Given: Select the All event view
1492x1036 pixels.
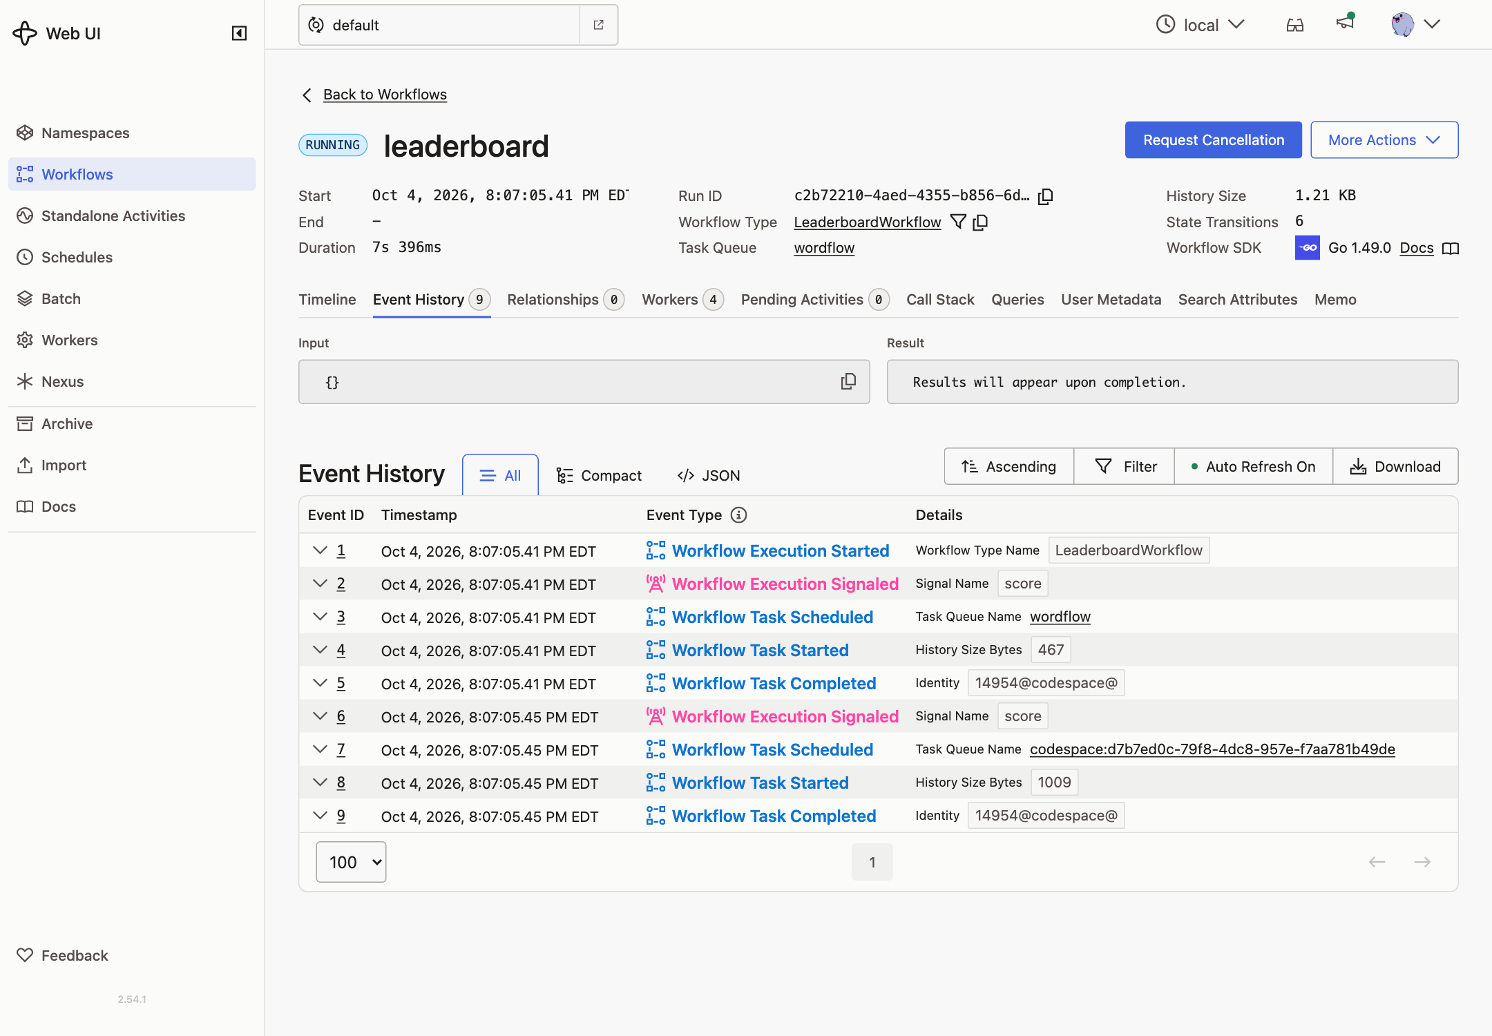Looking at the screenshot, I should 500,475.
